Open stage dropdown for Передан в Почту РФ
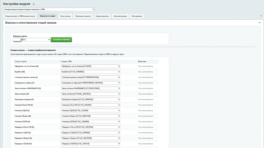 (90, 127)
